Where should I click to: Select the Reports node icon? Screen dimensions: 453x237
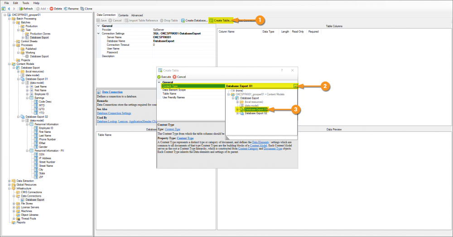point(13,222)
